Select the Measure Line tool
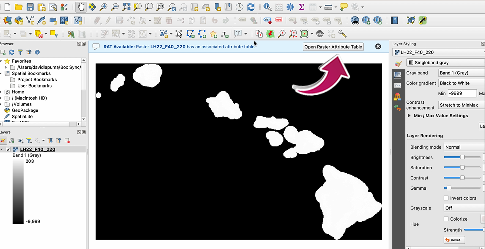This screenshot has width=485, height=249. pyautogui.click(x=329, y=7)
